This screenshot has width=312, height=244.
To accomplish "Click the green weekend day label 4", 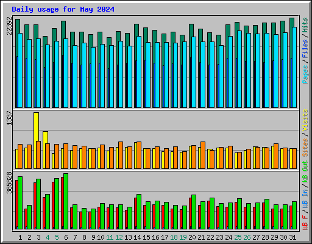I will [x=48, y=237].
